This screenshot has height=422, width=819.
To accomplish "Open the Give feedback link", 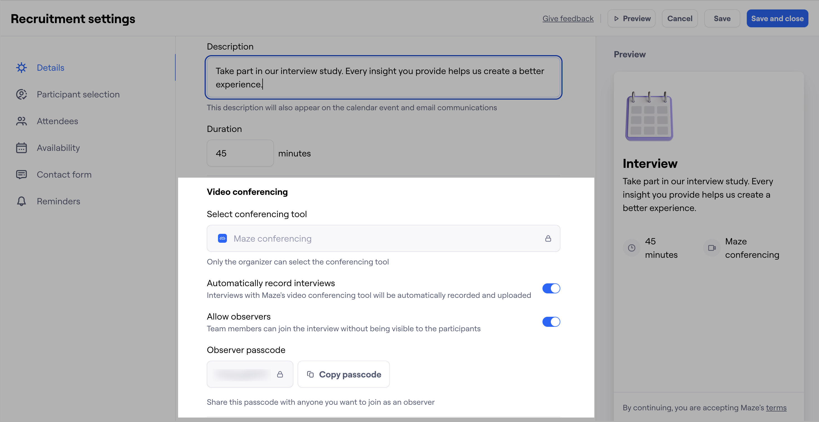I will tap(568, 18).
